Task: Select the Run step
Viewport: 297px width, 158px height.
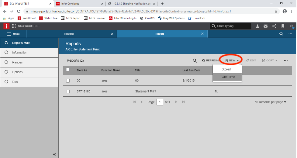Action: click(x=29, y=82)
